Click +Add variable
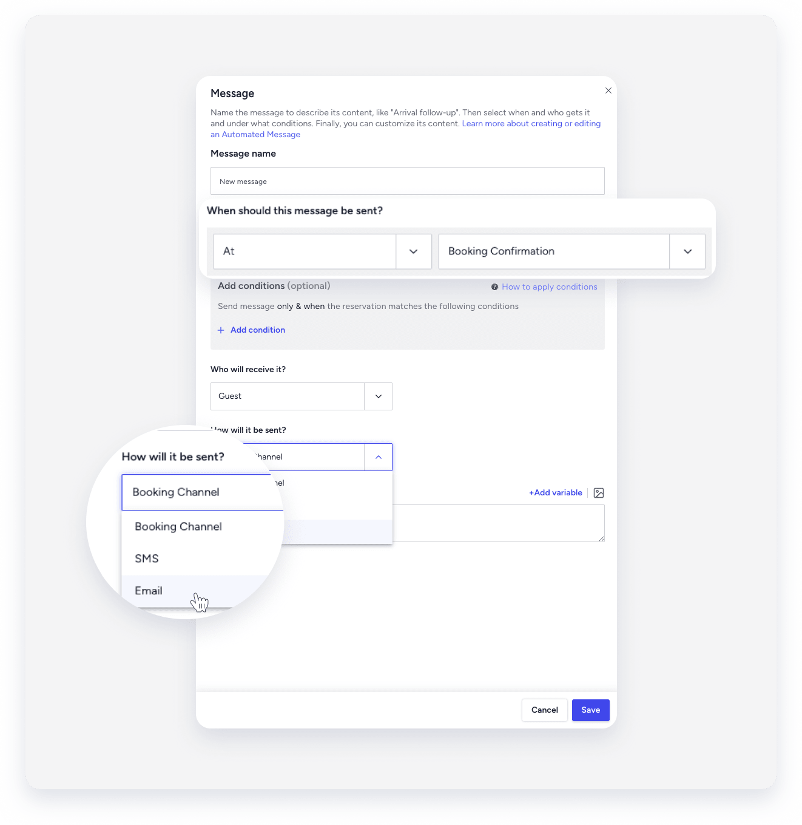The width and height of the screenshot is (802, 825). coord(555,492)
